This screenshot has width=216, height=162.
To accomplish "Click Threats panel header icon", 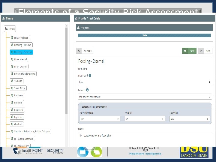I will 4,18.
